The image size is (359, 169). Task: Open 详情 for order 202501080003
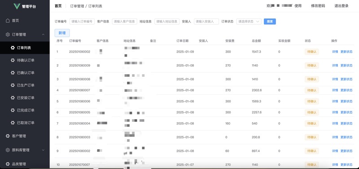335,137
